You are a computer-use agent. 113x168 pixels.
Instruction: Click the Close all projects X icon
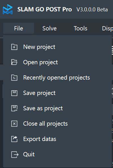[14, 124]
